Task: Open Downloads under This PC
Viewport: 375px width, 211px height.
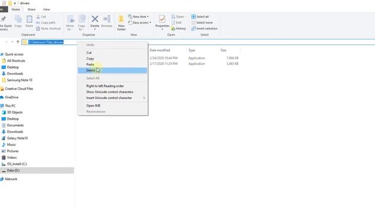Action: pos(15,131)
